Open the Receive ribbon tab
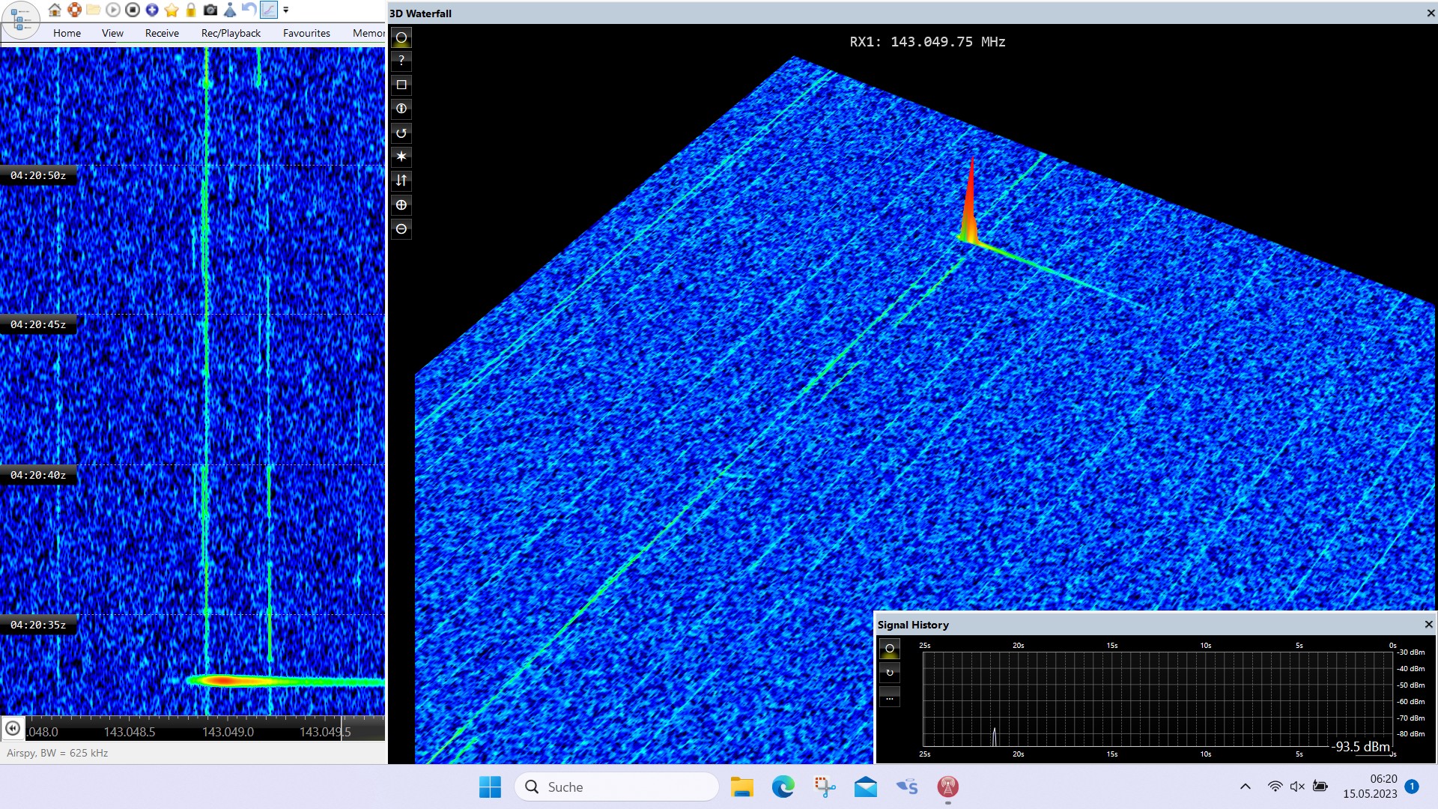 pyautogui.click(x=162, y=33)
